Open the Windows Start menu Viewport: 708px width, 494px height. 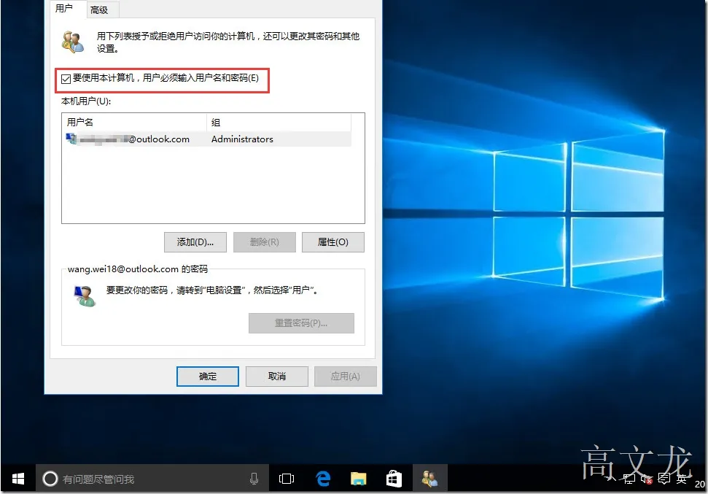[18, 479]
